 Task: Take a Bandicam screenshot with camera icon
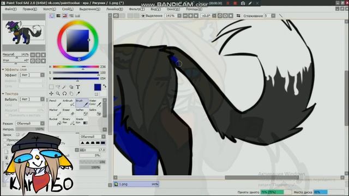243,3
